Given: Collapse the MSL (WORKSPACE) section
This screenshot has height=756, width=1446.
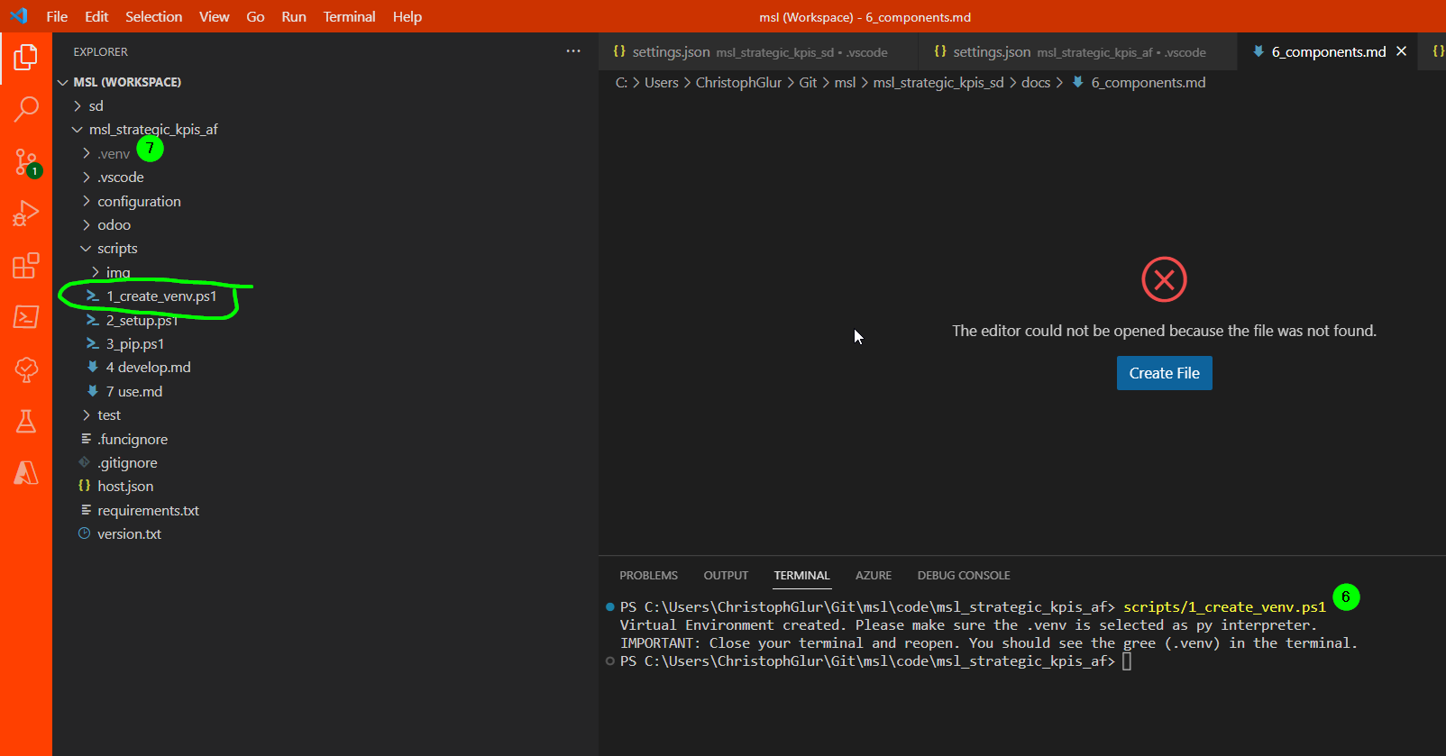Looking at the screenshot, I should [x=63, y=82].
